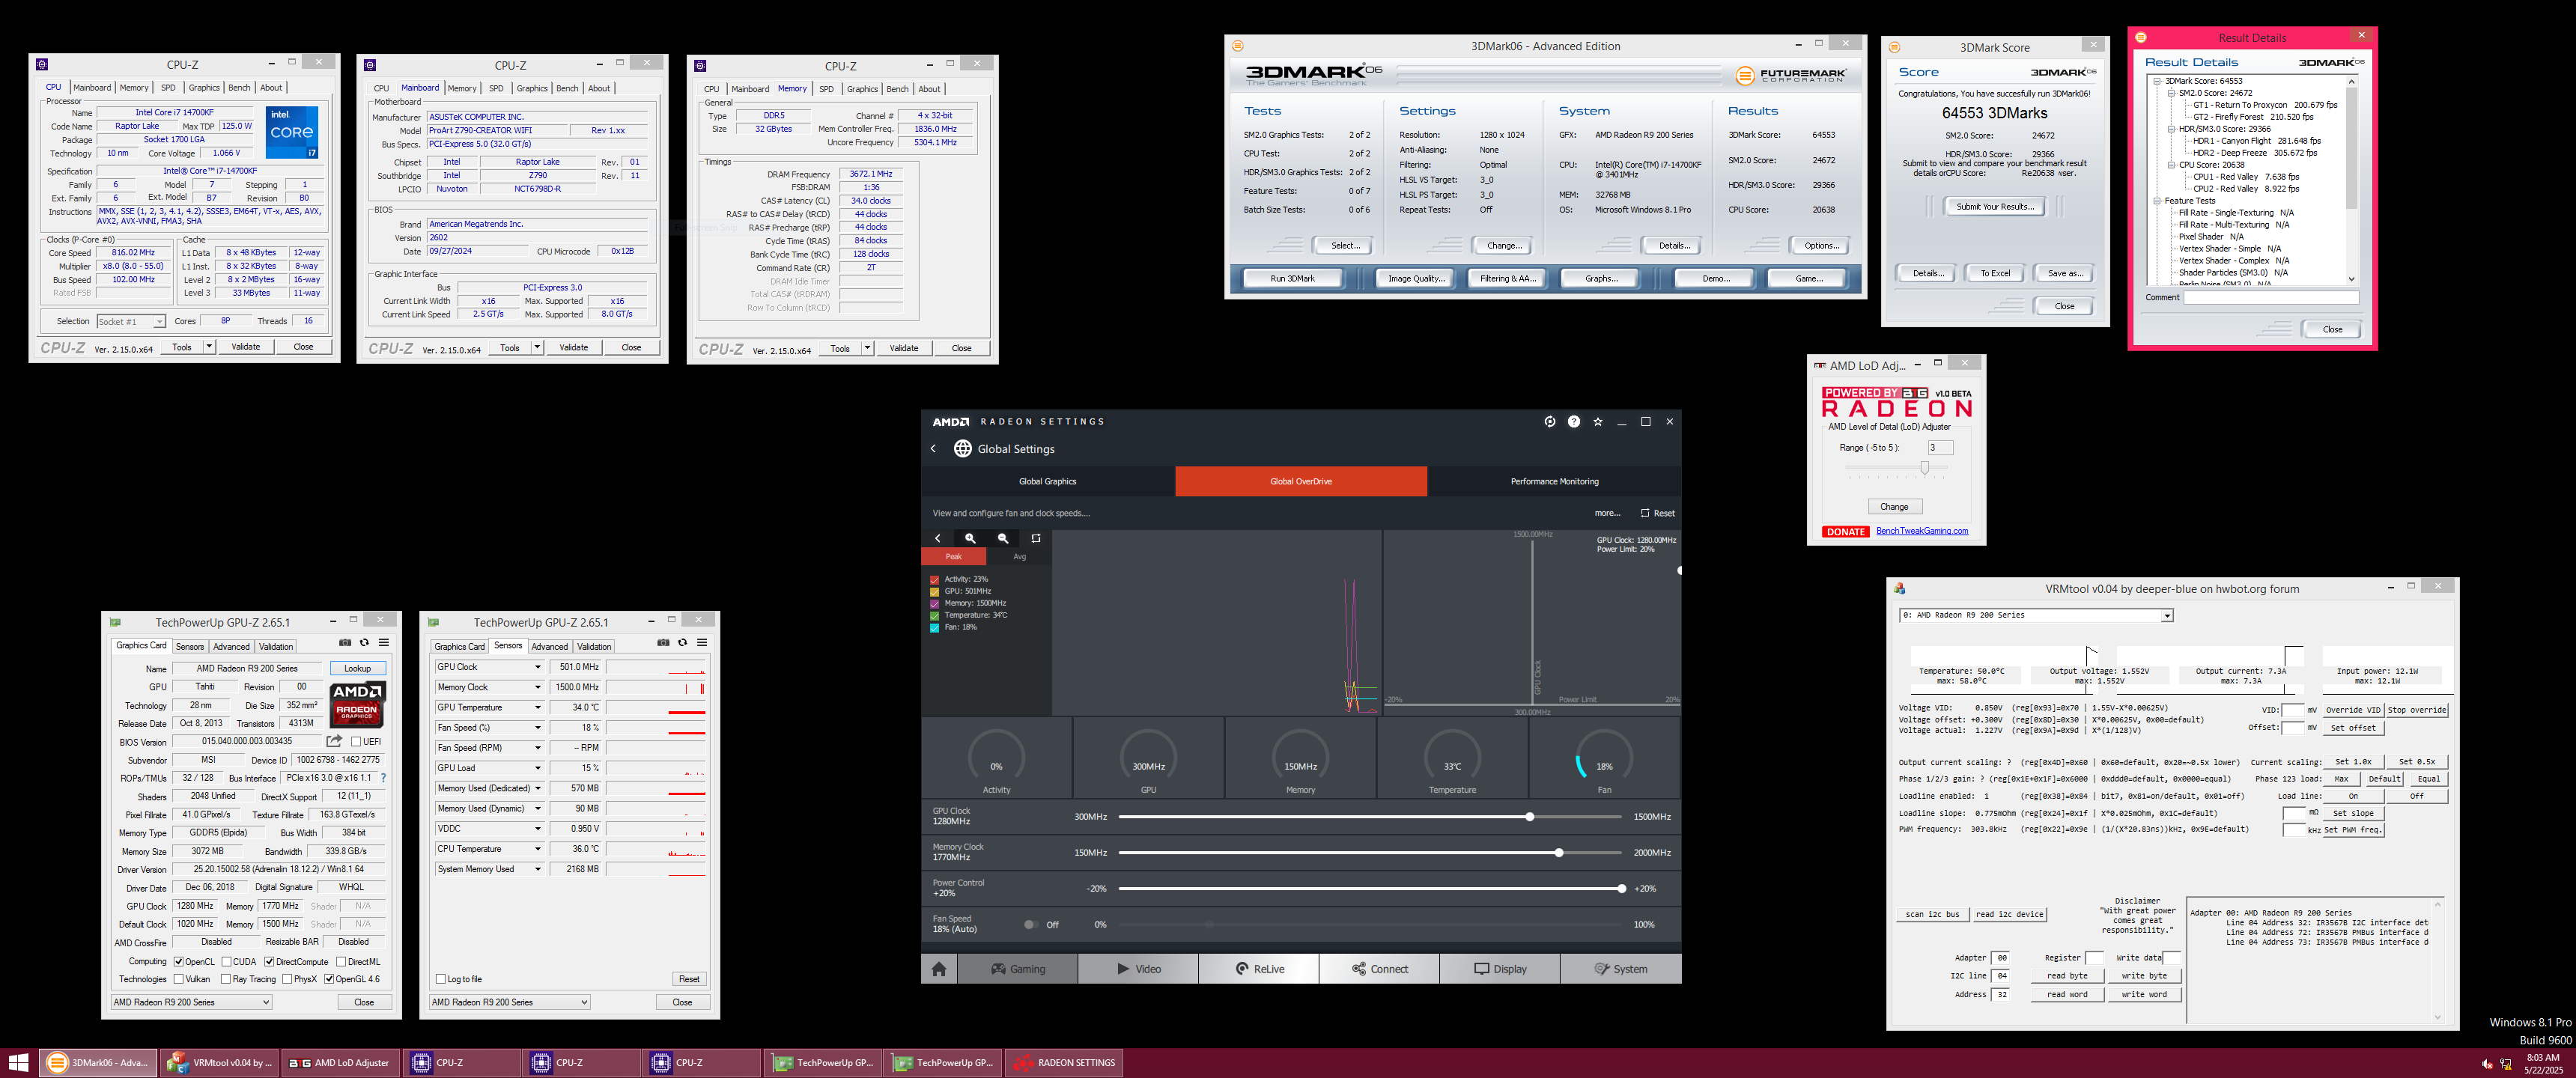Screen dimensions: 2576x1078
Task: Select Avg tab in Radeon graph panel
Action: tap(1019, 557)
